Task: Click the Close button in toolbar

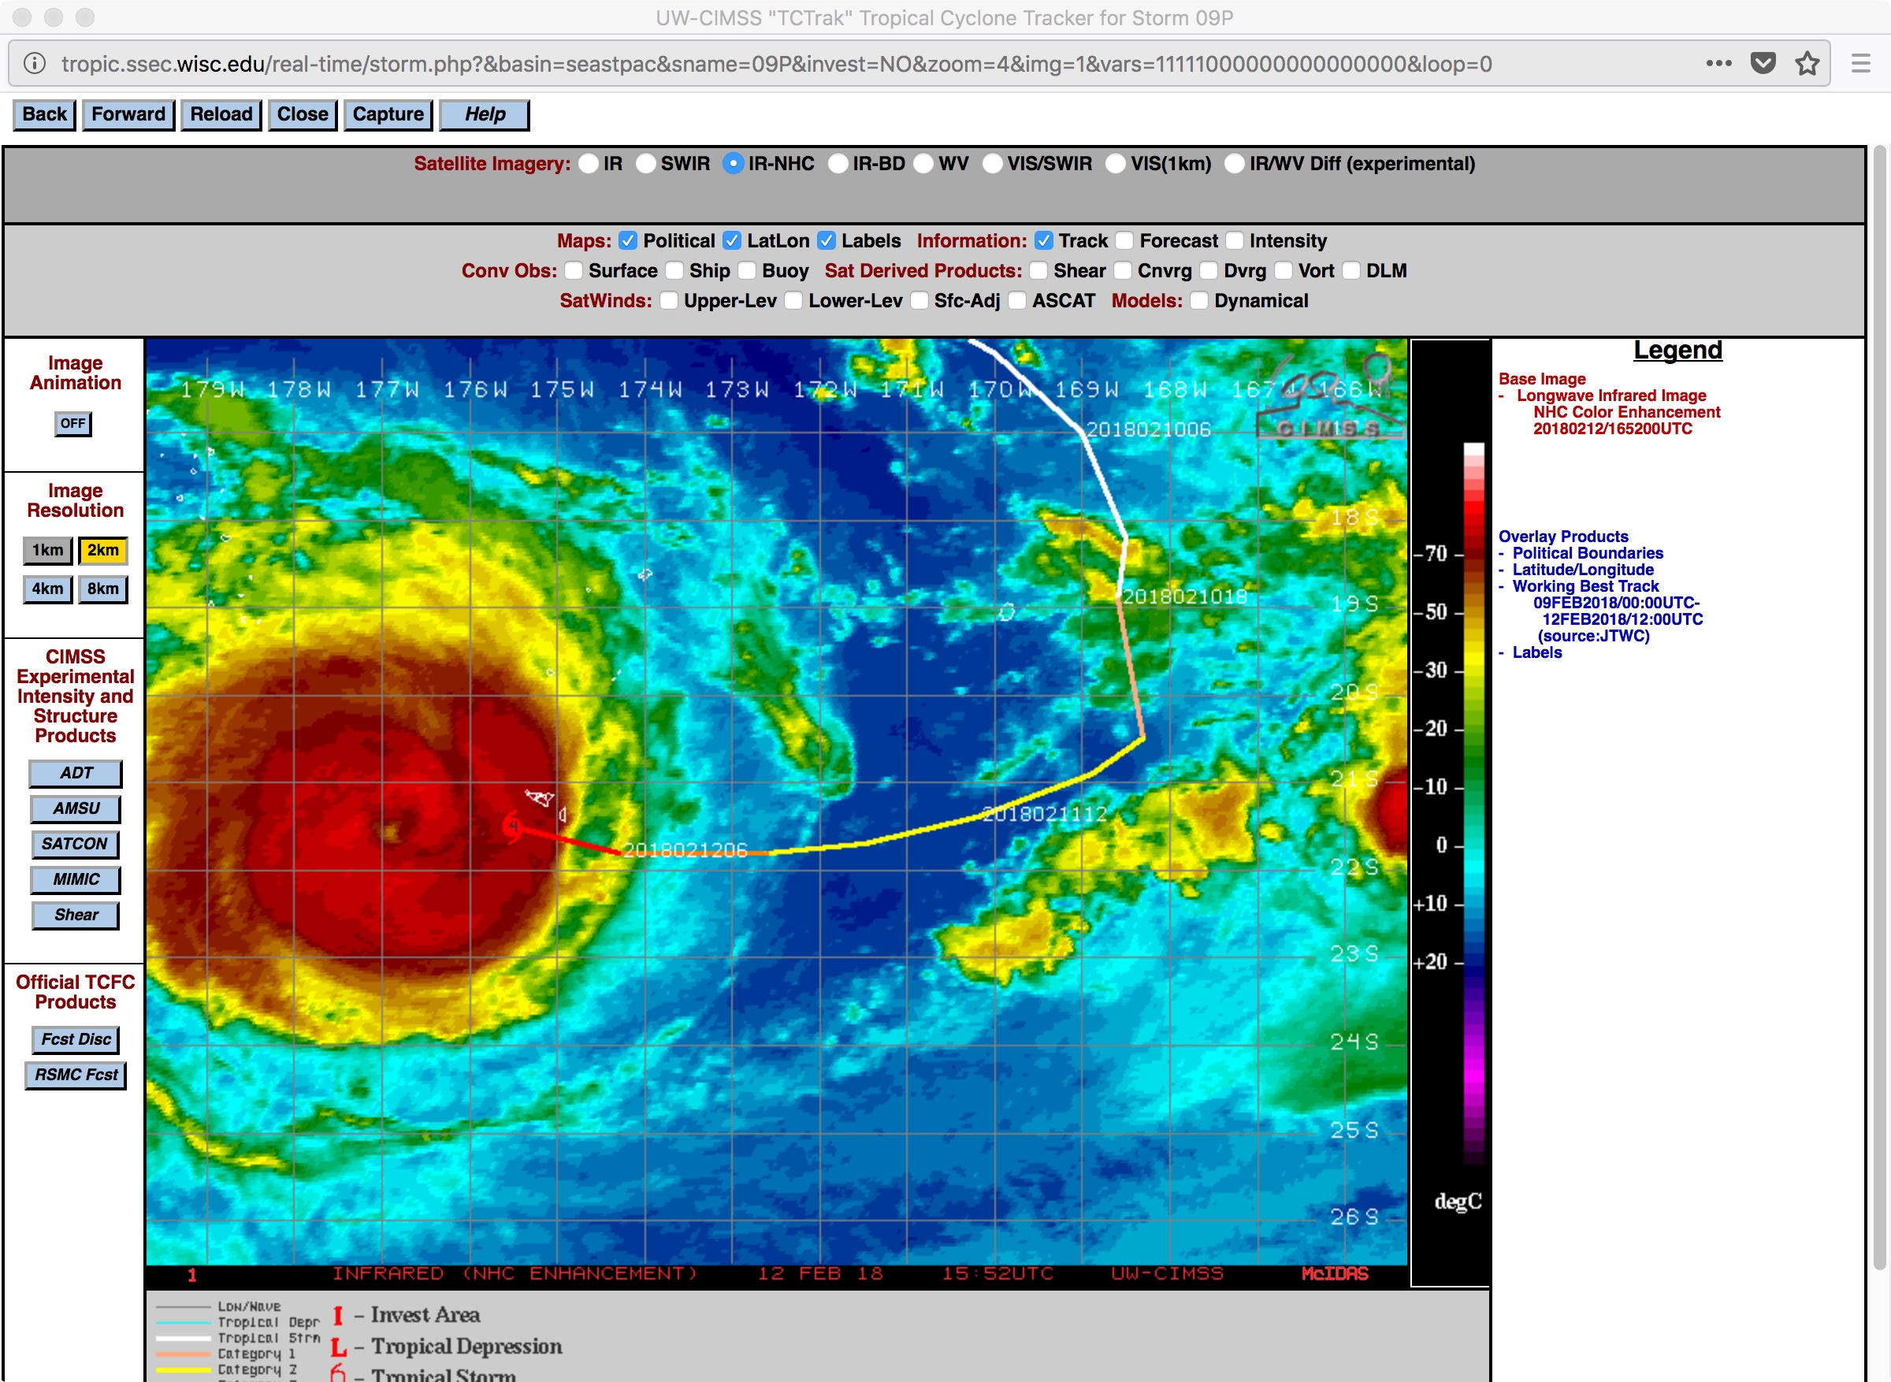Action: point(302,114)
